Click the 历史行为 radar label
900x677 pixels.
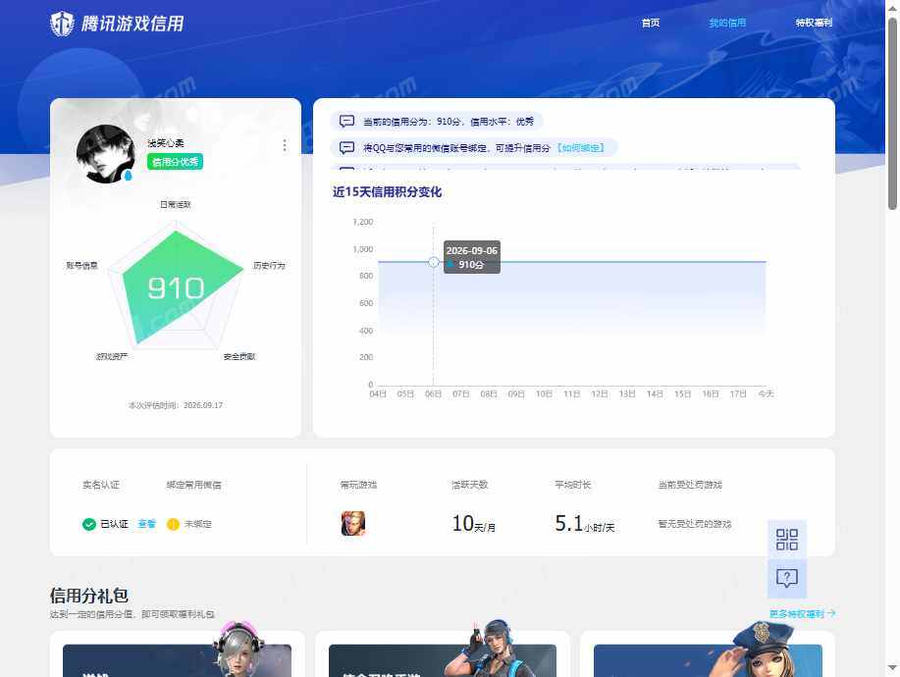[x=269, y=266]
